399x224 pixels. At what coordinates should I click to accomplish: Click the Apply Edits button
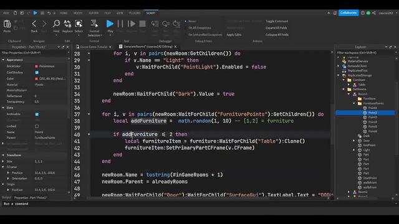(x=234, y=35)
